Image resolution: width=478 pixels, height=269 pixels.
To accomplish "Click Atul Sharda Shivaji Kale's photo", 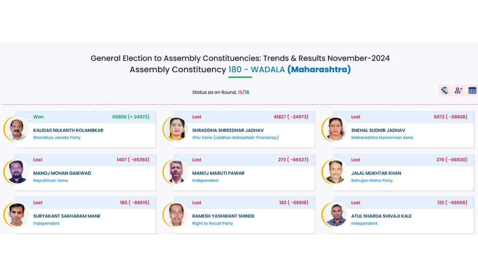I will [x=336, y=215].
